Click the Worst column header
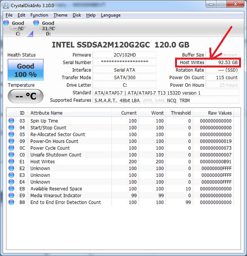The height and width of the screenshot is (256, 247). pyautogui.click(x=152, y=113)
